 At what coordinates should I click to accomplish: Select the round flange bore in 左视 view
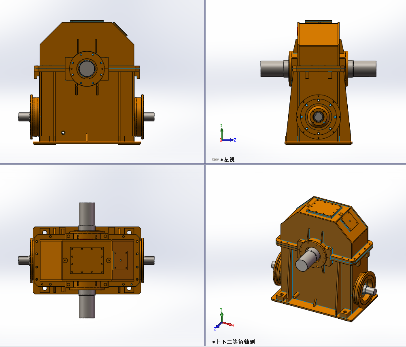(318, 117)
